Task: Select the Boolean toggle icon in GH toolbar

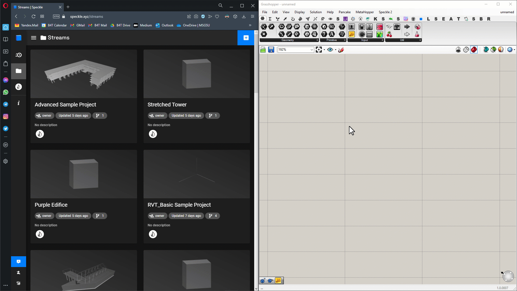Action: point(361,27)
